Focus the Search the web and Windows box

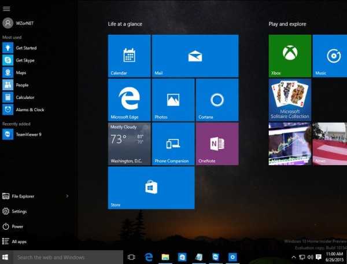pos(68,257)
